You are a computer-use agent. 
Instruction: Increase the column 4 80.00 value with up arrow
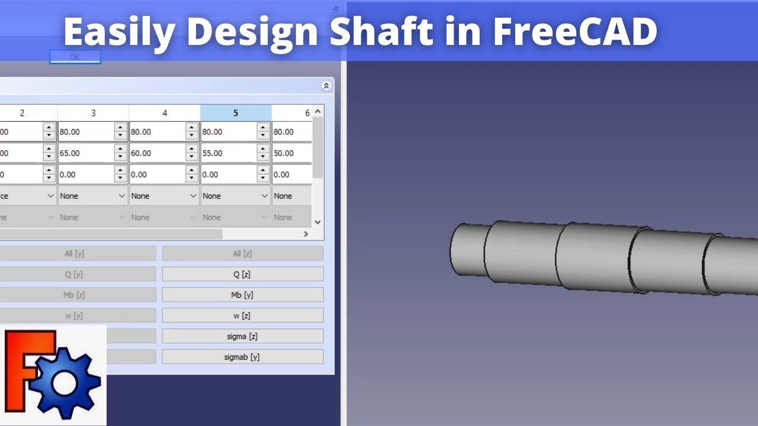192,128
